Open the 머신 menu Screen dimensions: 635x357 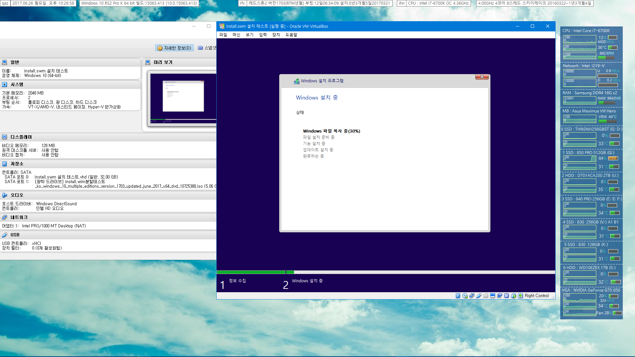click(236, 35)
